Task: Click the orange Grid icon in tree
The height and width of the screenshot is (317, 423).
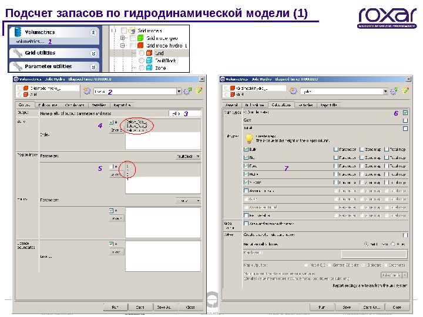Action: point(149,53)
